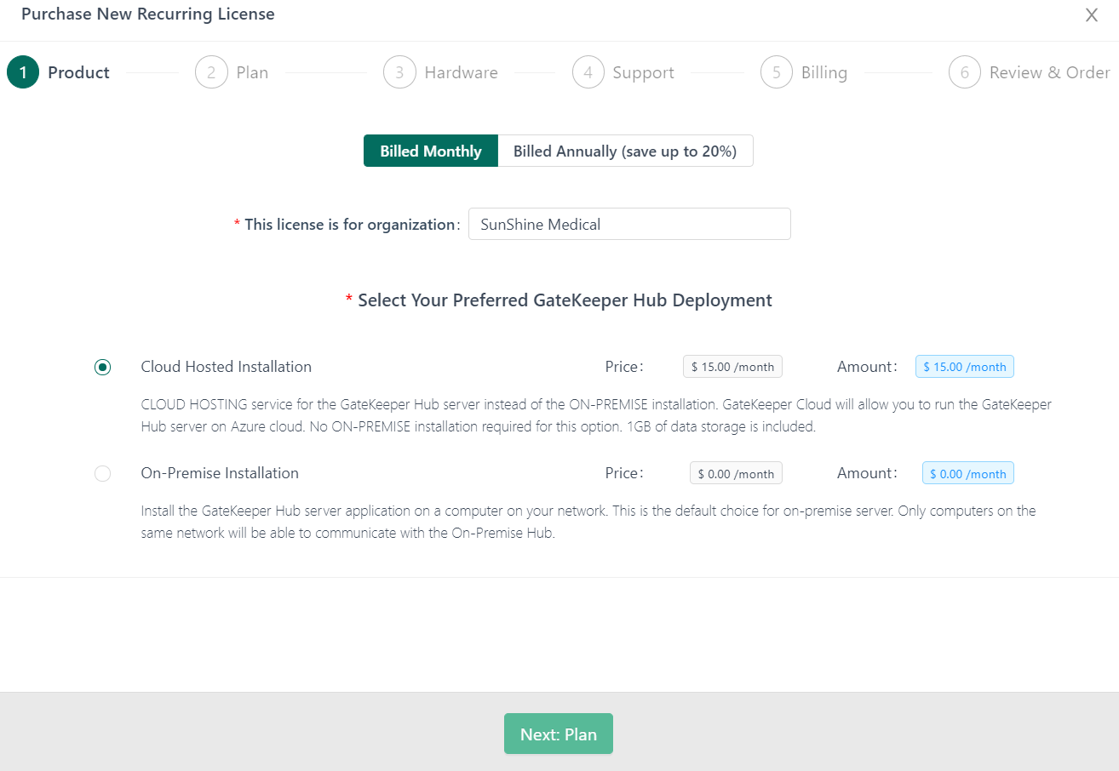
Task: Close the Purchase New Recurring License dialog
Action: click(x=1091, y=15)
